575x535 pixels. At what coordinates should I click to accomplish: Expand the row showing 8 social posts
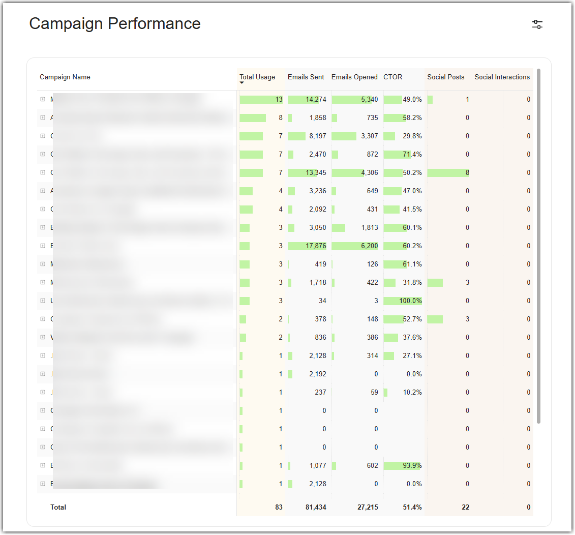[43, 172]
